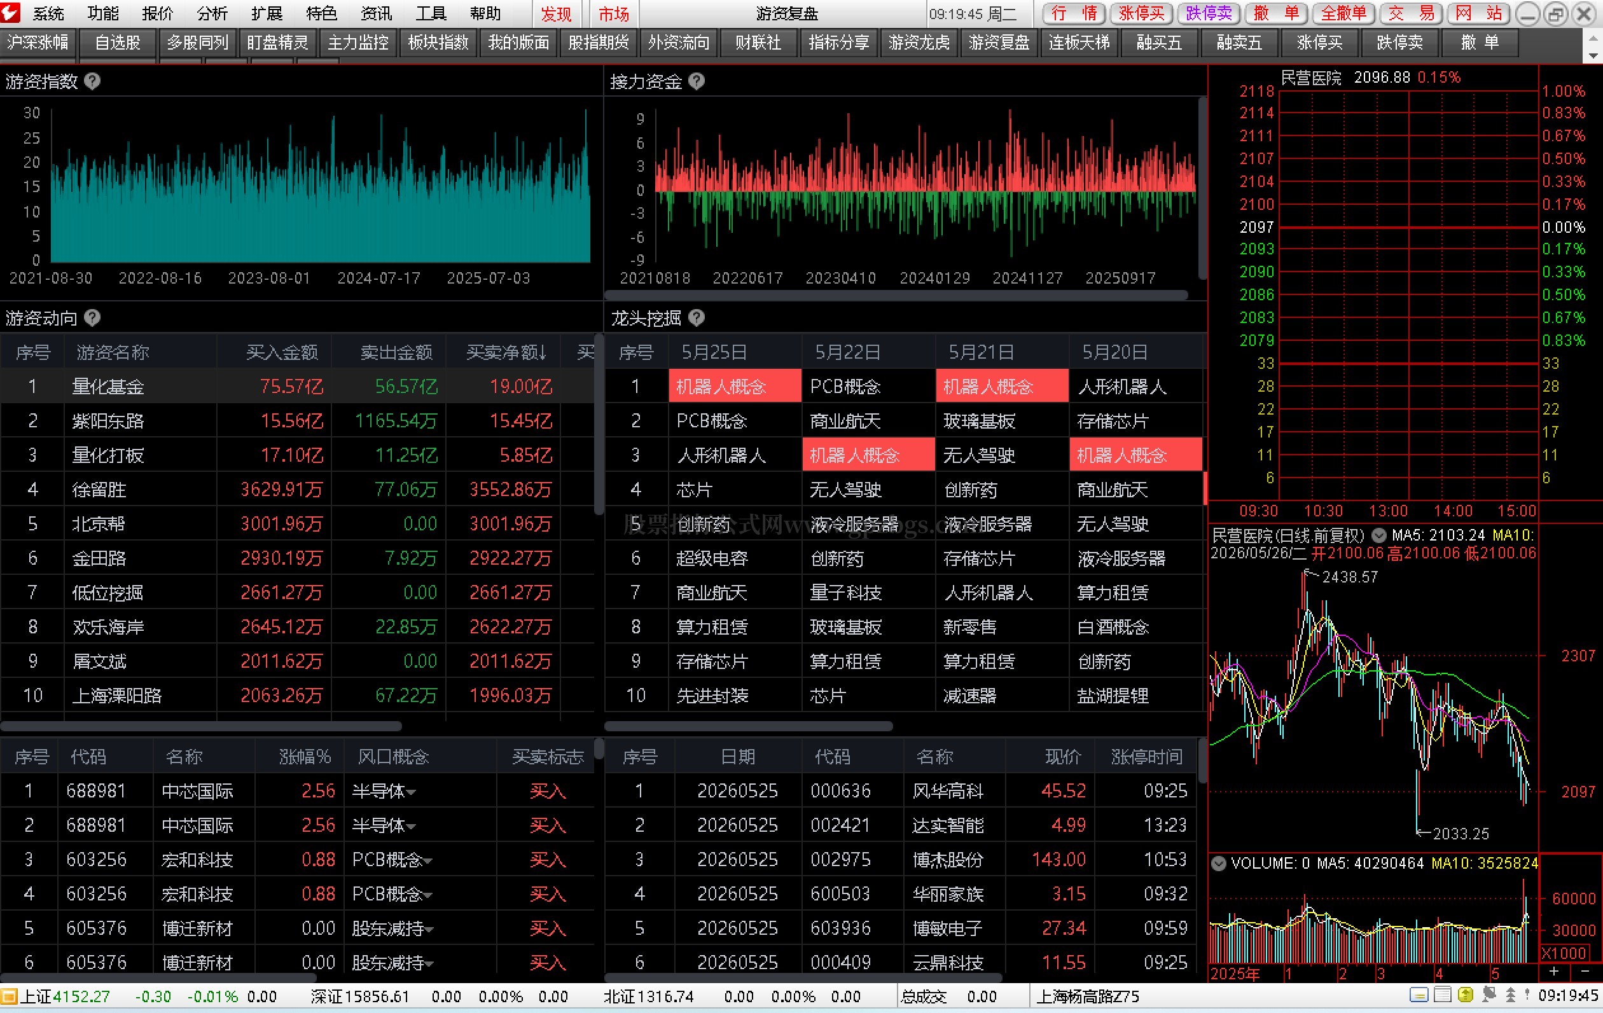Open the 特色 menu
The width and height of the screenshot is (1603, 1013).
(321, 13)
